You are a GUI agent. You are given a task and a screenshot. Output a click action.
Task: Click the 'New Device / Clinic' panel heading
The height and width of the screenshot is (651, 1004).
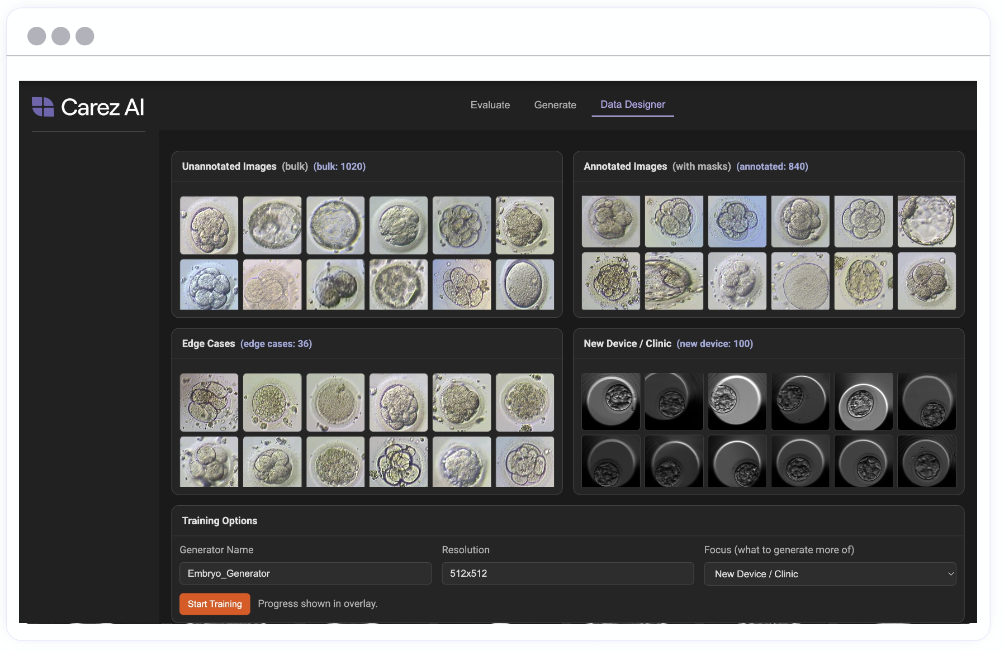627,343
